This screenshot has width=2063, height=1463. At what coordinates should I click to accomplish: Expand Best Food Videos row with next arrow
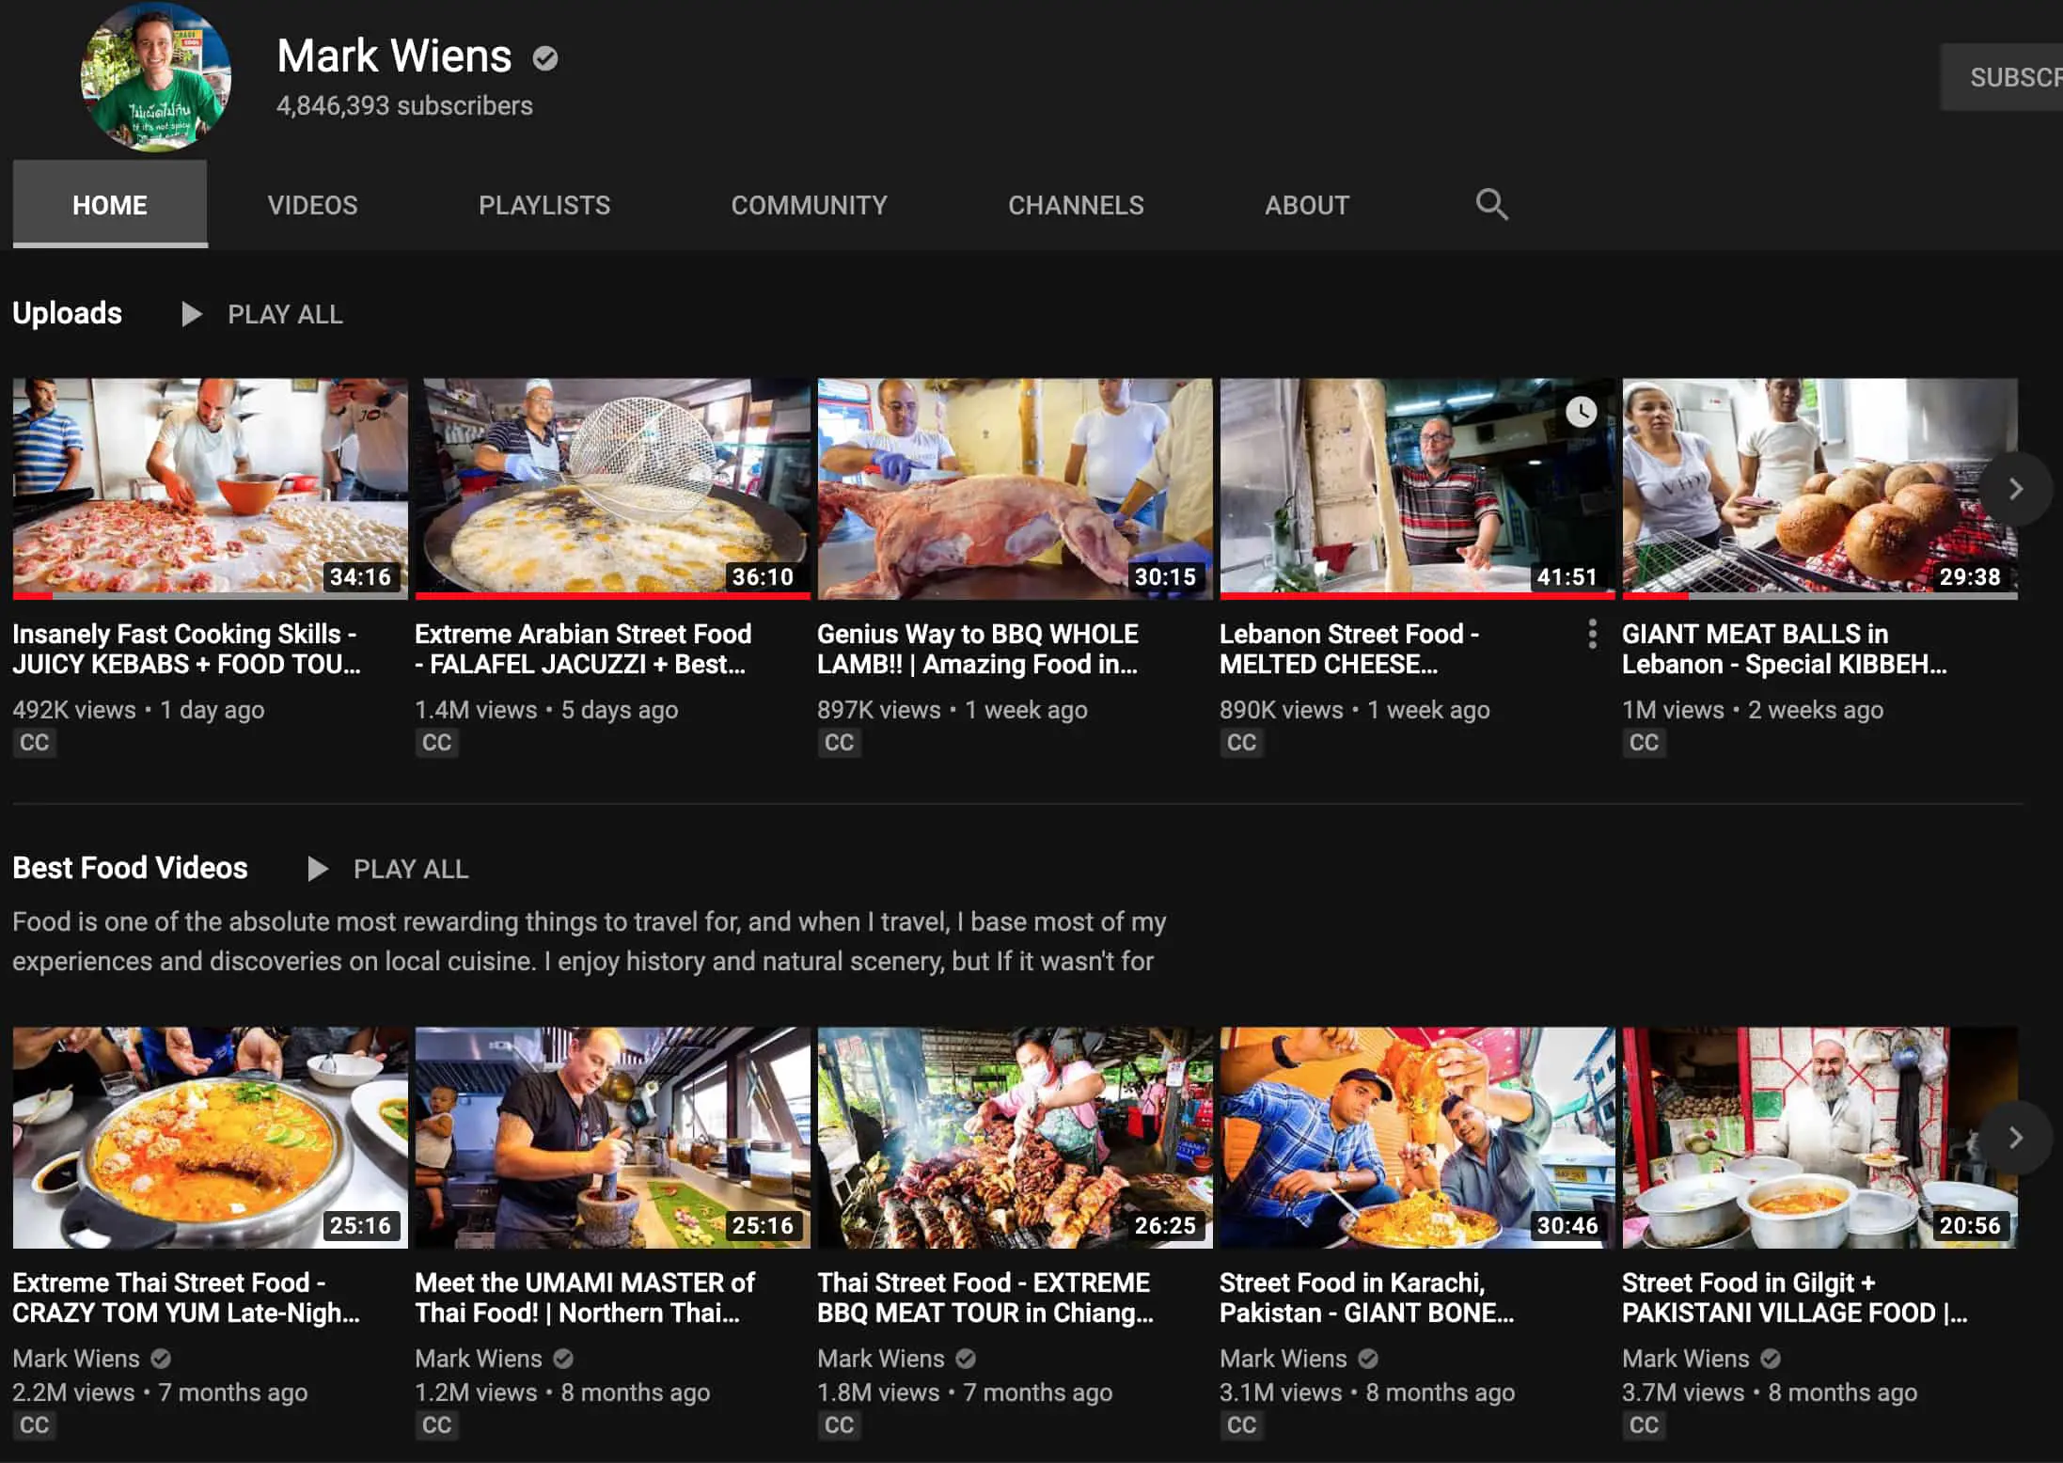pyautogui.click(x=2015, y=1138)
